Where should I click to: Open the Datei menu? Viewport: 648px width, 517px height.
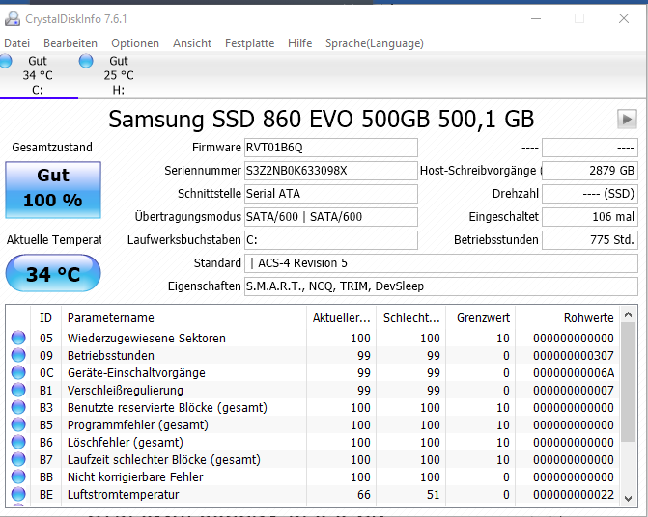[x=17, y=43]
